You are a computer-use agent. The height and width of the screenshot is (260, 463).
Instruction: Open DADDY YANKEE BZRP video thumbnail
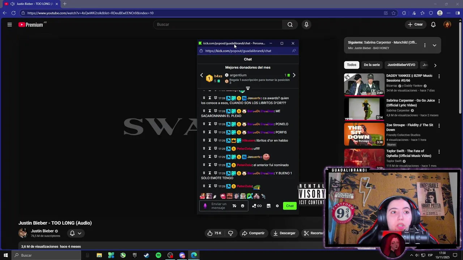(364, 85)
